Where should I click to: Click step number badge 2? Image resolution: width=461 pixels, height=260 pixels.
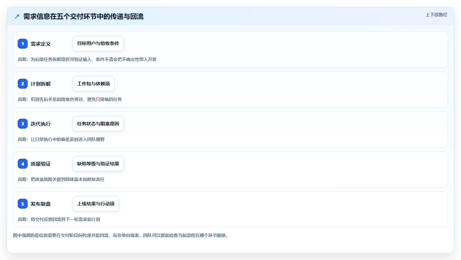(x=23, y=84)
